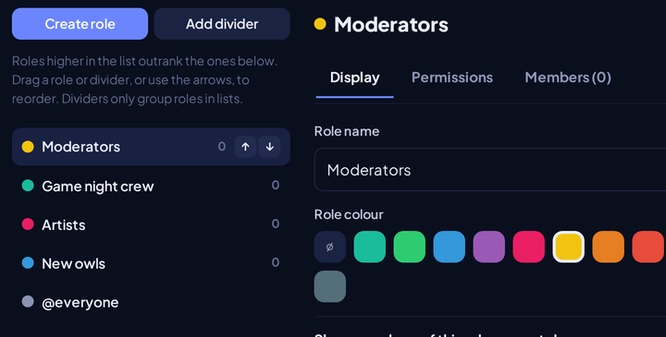This screenshot has height=337, width=666.
Task: Click the Role colour label
Action: (x=349, y=214)
